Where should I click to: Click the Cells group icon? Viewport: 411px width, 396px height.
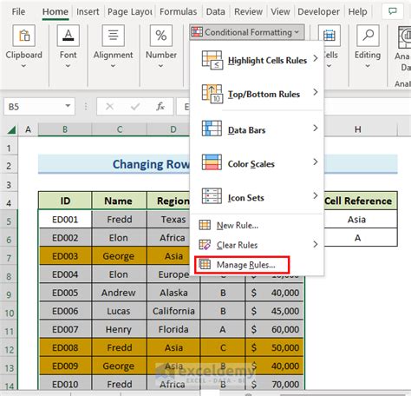point(329,36)
